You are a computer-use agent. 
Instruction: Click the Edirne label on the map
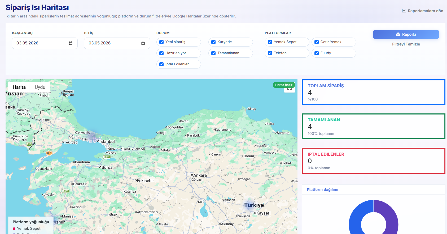tap(45, 120)
